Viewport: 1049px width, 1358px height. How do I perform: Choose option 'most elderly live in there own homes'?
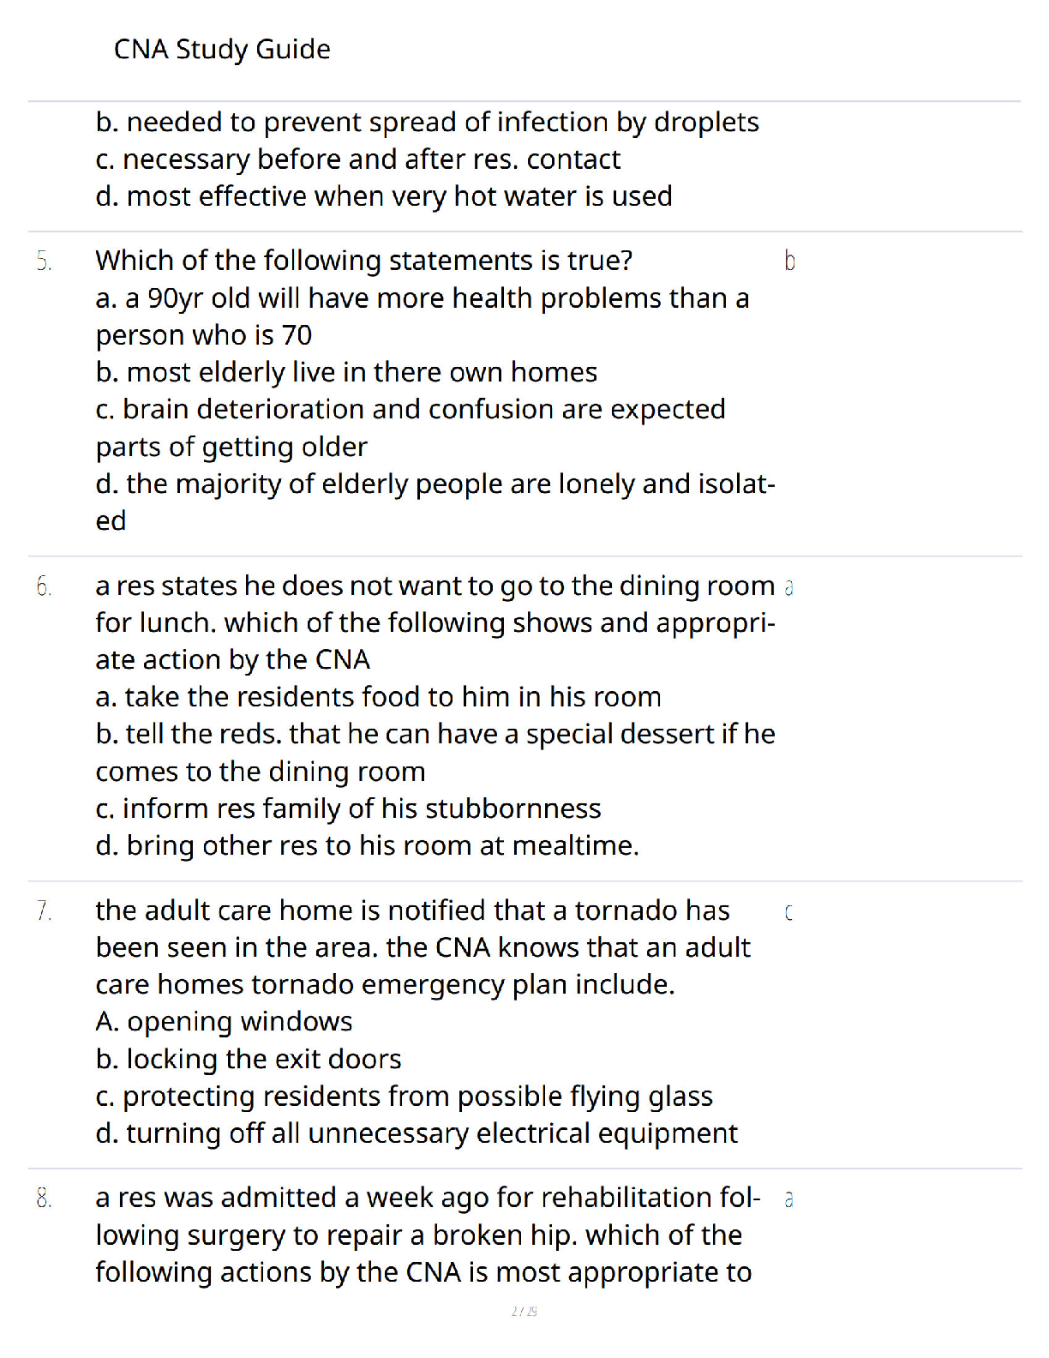346,372
